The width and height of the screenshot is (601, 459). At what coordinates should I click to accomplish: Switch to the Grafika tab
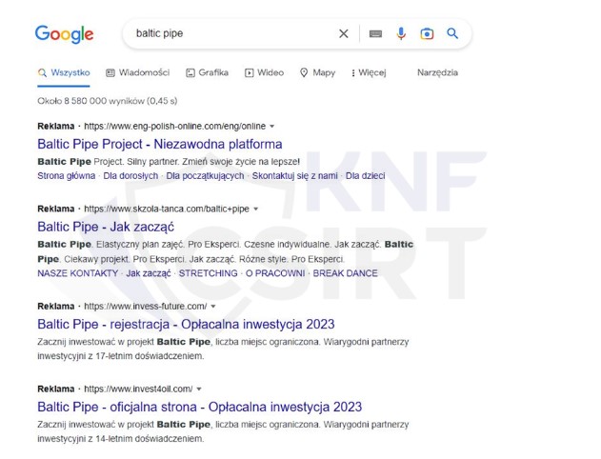[x=207, y=72]
